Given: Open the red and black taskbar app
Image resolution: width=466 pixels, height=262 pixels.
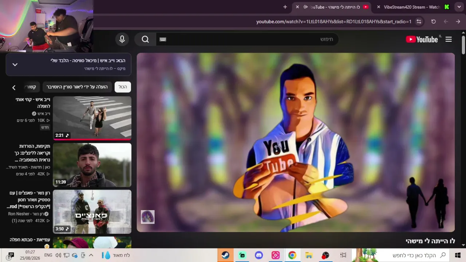Looking at the screenshot, I should tap(325, 255).
